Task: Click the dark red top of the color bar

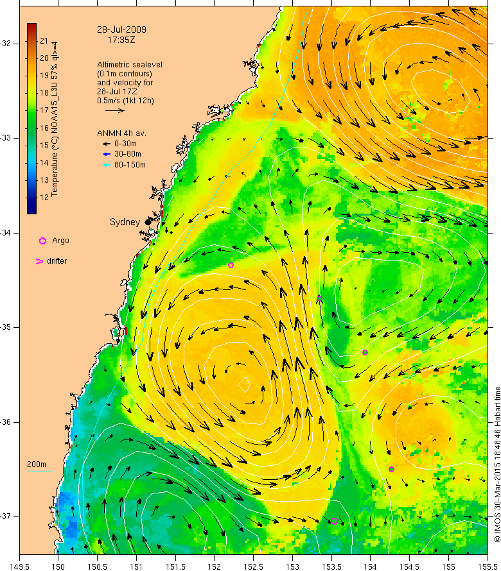Action: pos(31,26)
